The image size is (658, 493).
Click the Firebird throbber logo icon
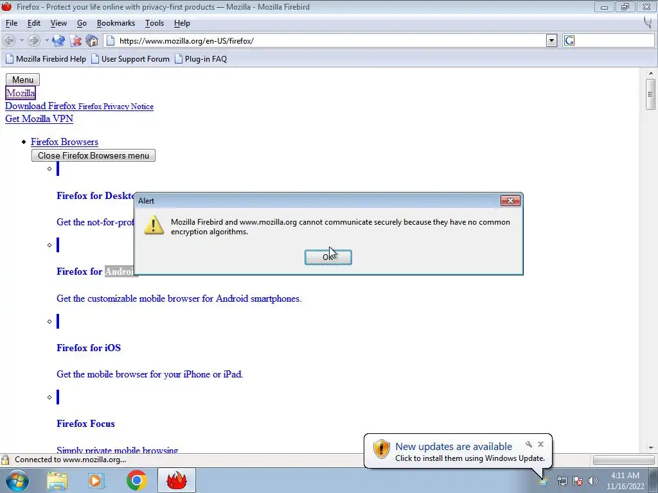648,23
